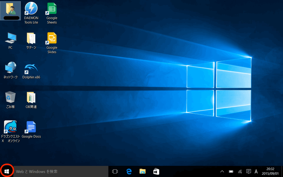This screenshot has height=177, width=283.
Task: Open Task View from the taskbar
Action: click(x=115, y=171)
